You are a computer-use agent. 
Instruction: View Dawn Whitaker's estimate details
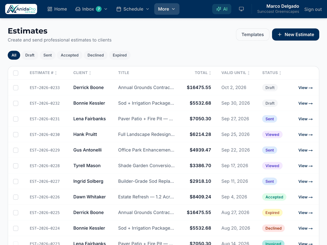305,197
